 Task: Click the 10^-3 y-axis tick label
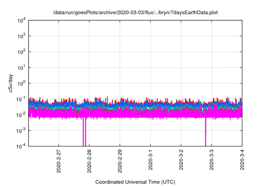pyautogui.click(x=21, y=131)
